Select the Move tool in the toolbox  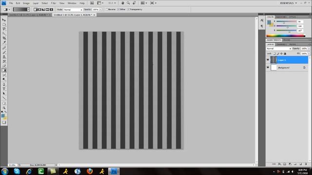(4, 20)
